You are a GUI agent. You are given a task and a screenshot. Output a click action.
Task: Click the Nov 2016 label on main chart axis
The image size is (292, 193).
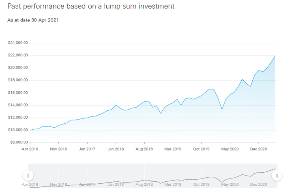pos(58,149)
